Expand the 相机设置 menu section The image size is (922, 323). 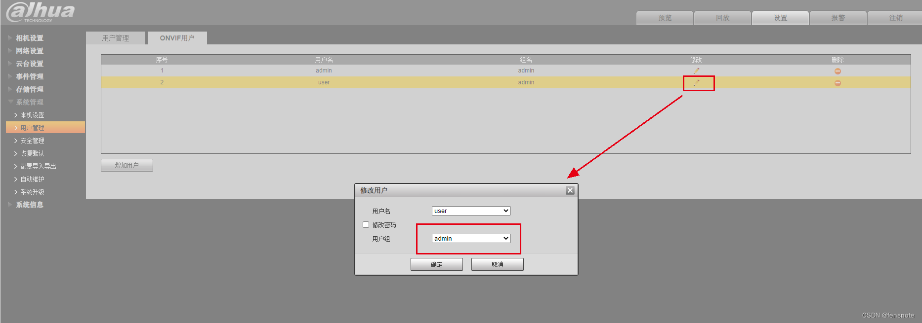coord(29,38)
